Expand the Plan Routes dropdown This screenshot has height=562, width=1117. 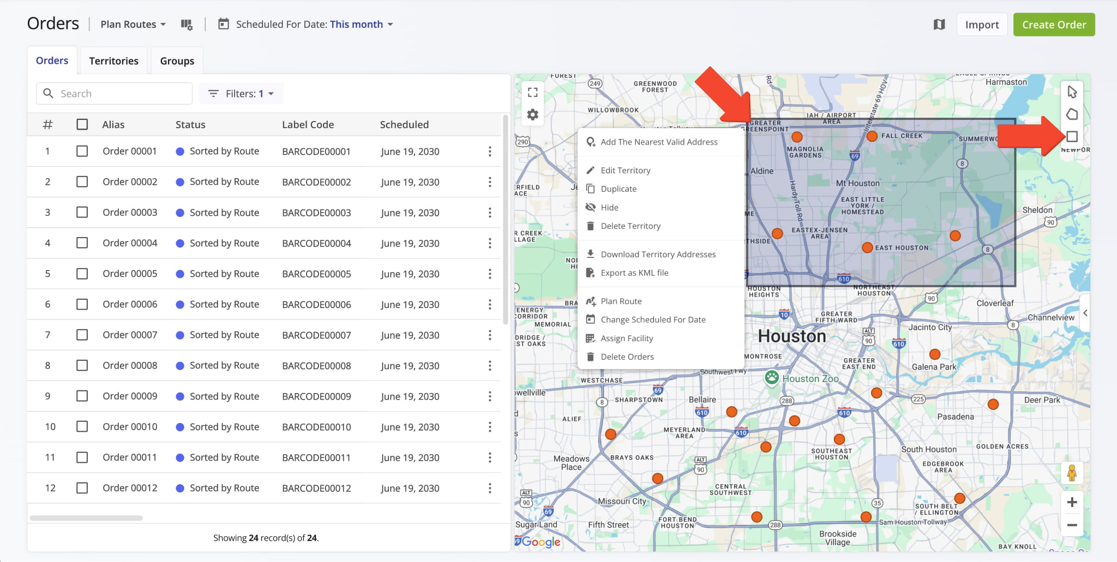[x=133, y=25]
